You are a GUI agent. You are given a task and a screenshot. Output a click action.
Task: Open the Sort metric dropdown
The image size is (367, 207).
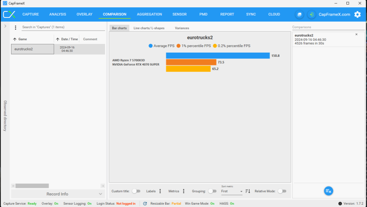point(232,191)
